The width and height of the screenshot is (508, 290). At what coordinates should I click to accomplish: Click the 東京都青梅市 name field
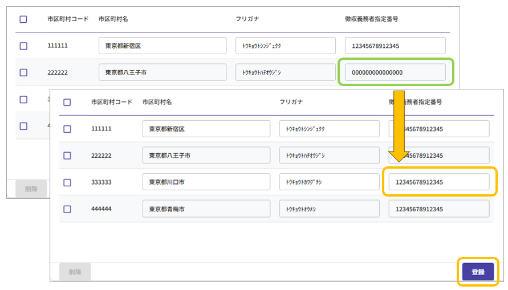click(x=206, y=209)
